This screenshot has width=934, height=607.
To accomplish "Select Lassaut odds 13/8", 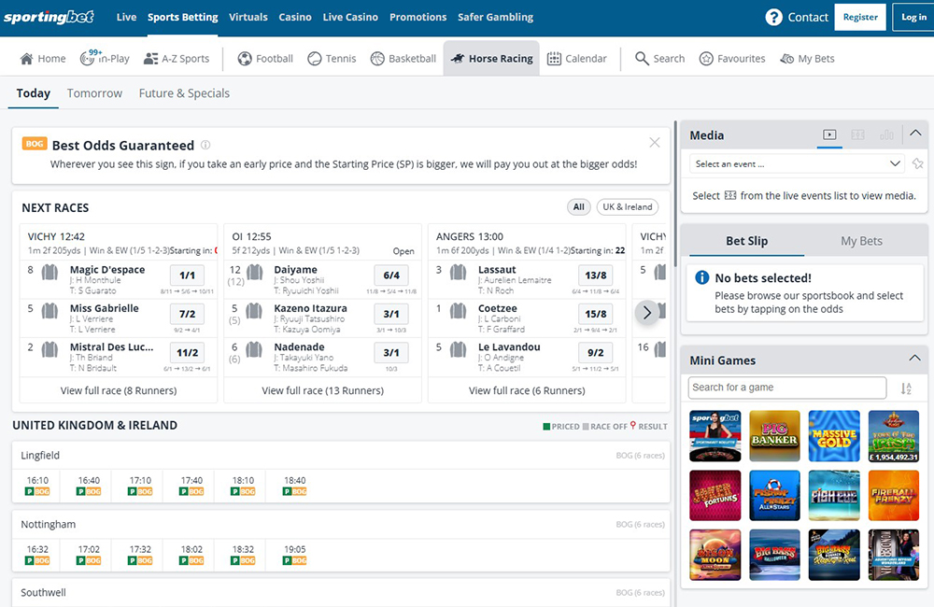I will (596, 275).
